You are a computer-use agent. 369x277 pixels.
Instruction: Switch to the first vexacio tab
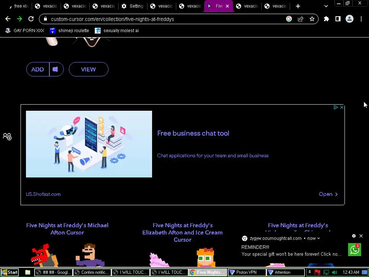click(46, 6)
